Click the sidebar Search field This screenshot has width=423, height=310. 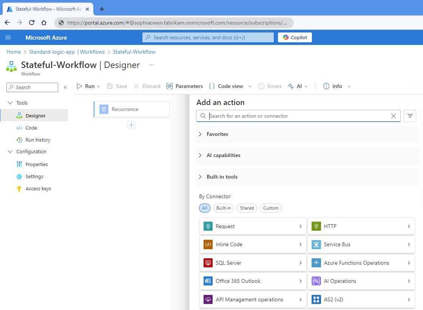tap(32, 88)
